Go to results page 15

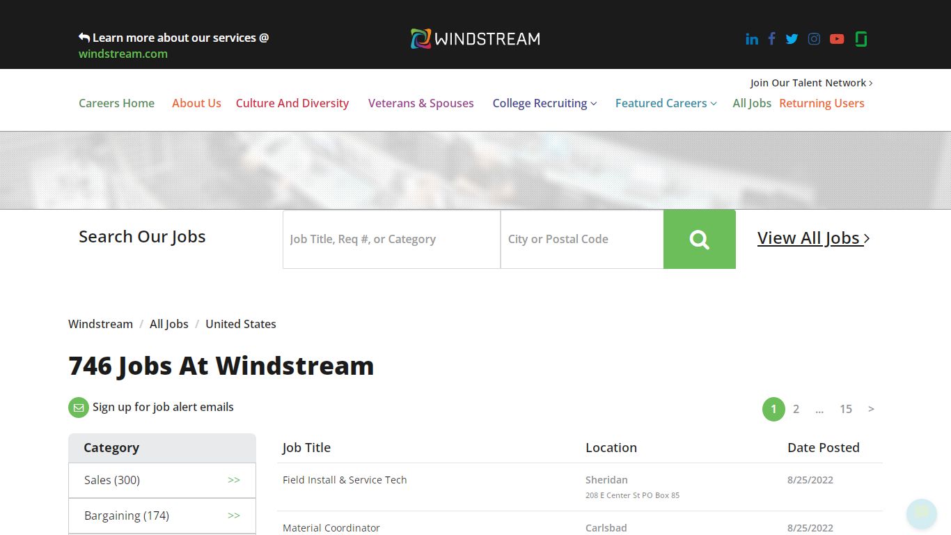pyautogui.click(x=846, y=409)
